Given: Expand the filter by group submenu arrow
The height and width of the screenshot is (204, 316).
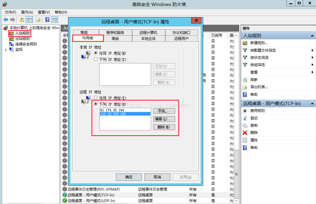Looking at the screenshot, I should pyautogui.click(x=312, y=65).
